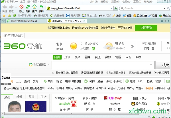
Task: Click the green Refresh page icon
Action: (x=28, y=7)
